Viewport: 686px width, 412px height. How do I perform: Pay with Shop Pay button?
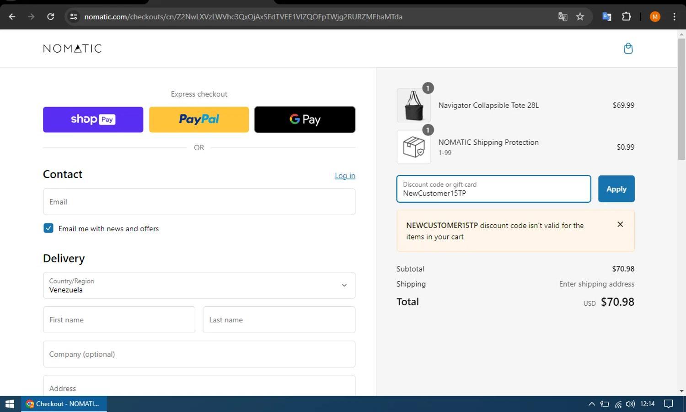[93, 119]
